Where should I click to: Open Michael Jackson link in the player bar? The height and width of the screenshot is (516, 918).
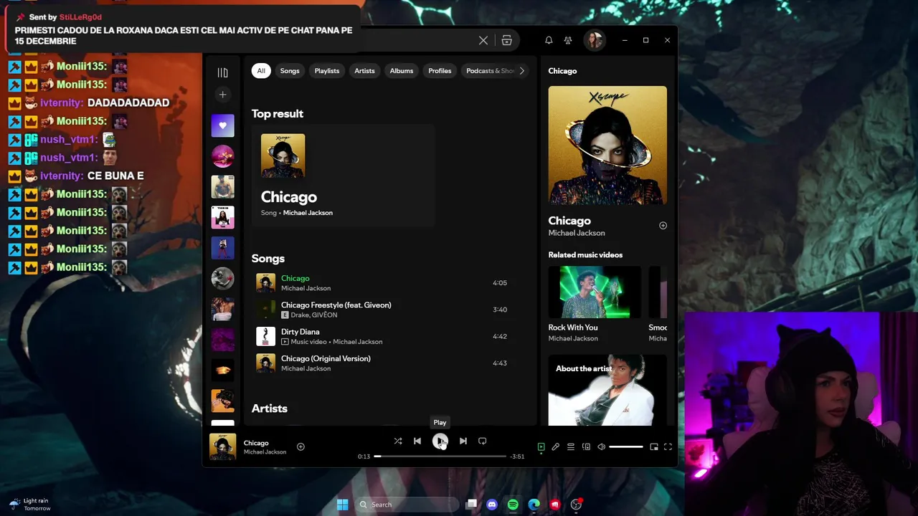[x=265, y=452]
